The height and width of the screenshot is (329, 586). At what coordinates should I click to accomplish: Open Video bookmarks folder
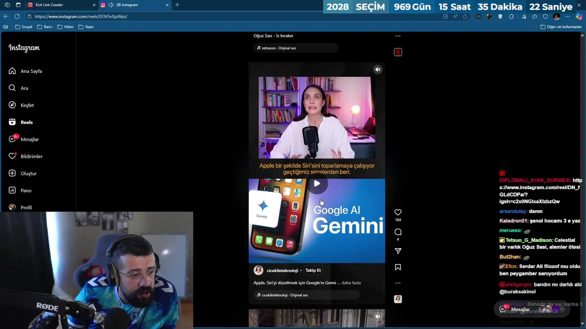65,27
